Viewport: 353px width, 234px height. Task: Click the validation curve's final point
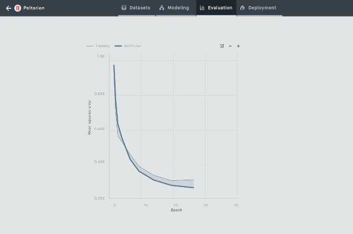193,188
